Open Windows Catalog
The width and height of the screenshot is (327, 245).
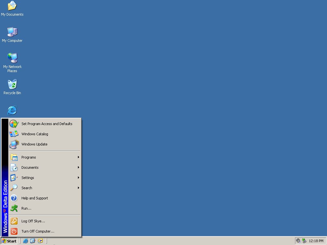tap(34, 134)
